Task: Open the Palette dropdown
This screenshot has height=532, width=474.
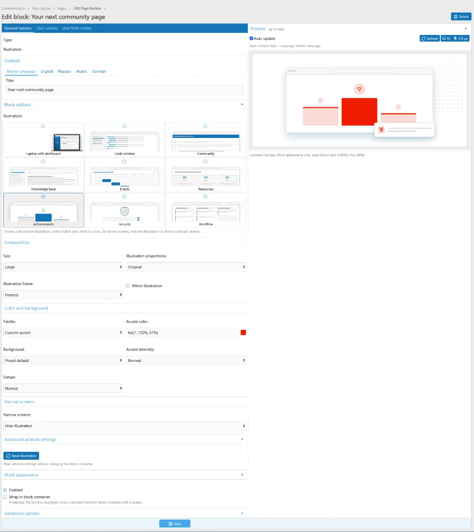Action: [63, 332]
